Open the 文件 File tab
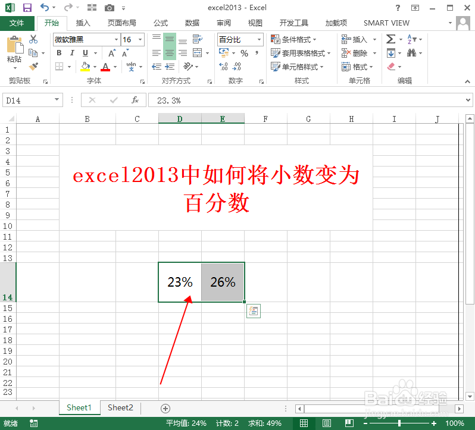The width and height of the screenshot is (475, 430). click(17, 23)
